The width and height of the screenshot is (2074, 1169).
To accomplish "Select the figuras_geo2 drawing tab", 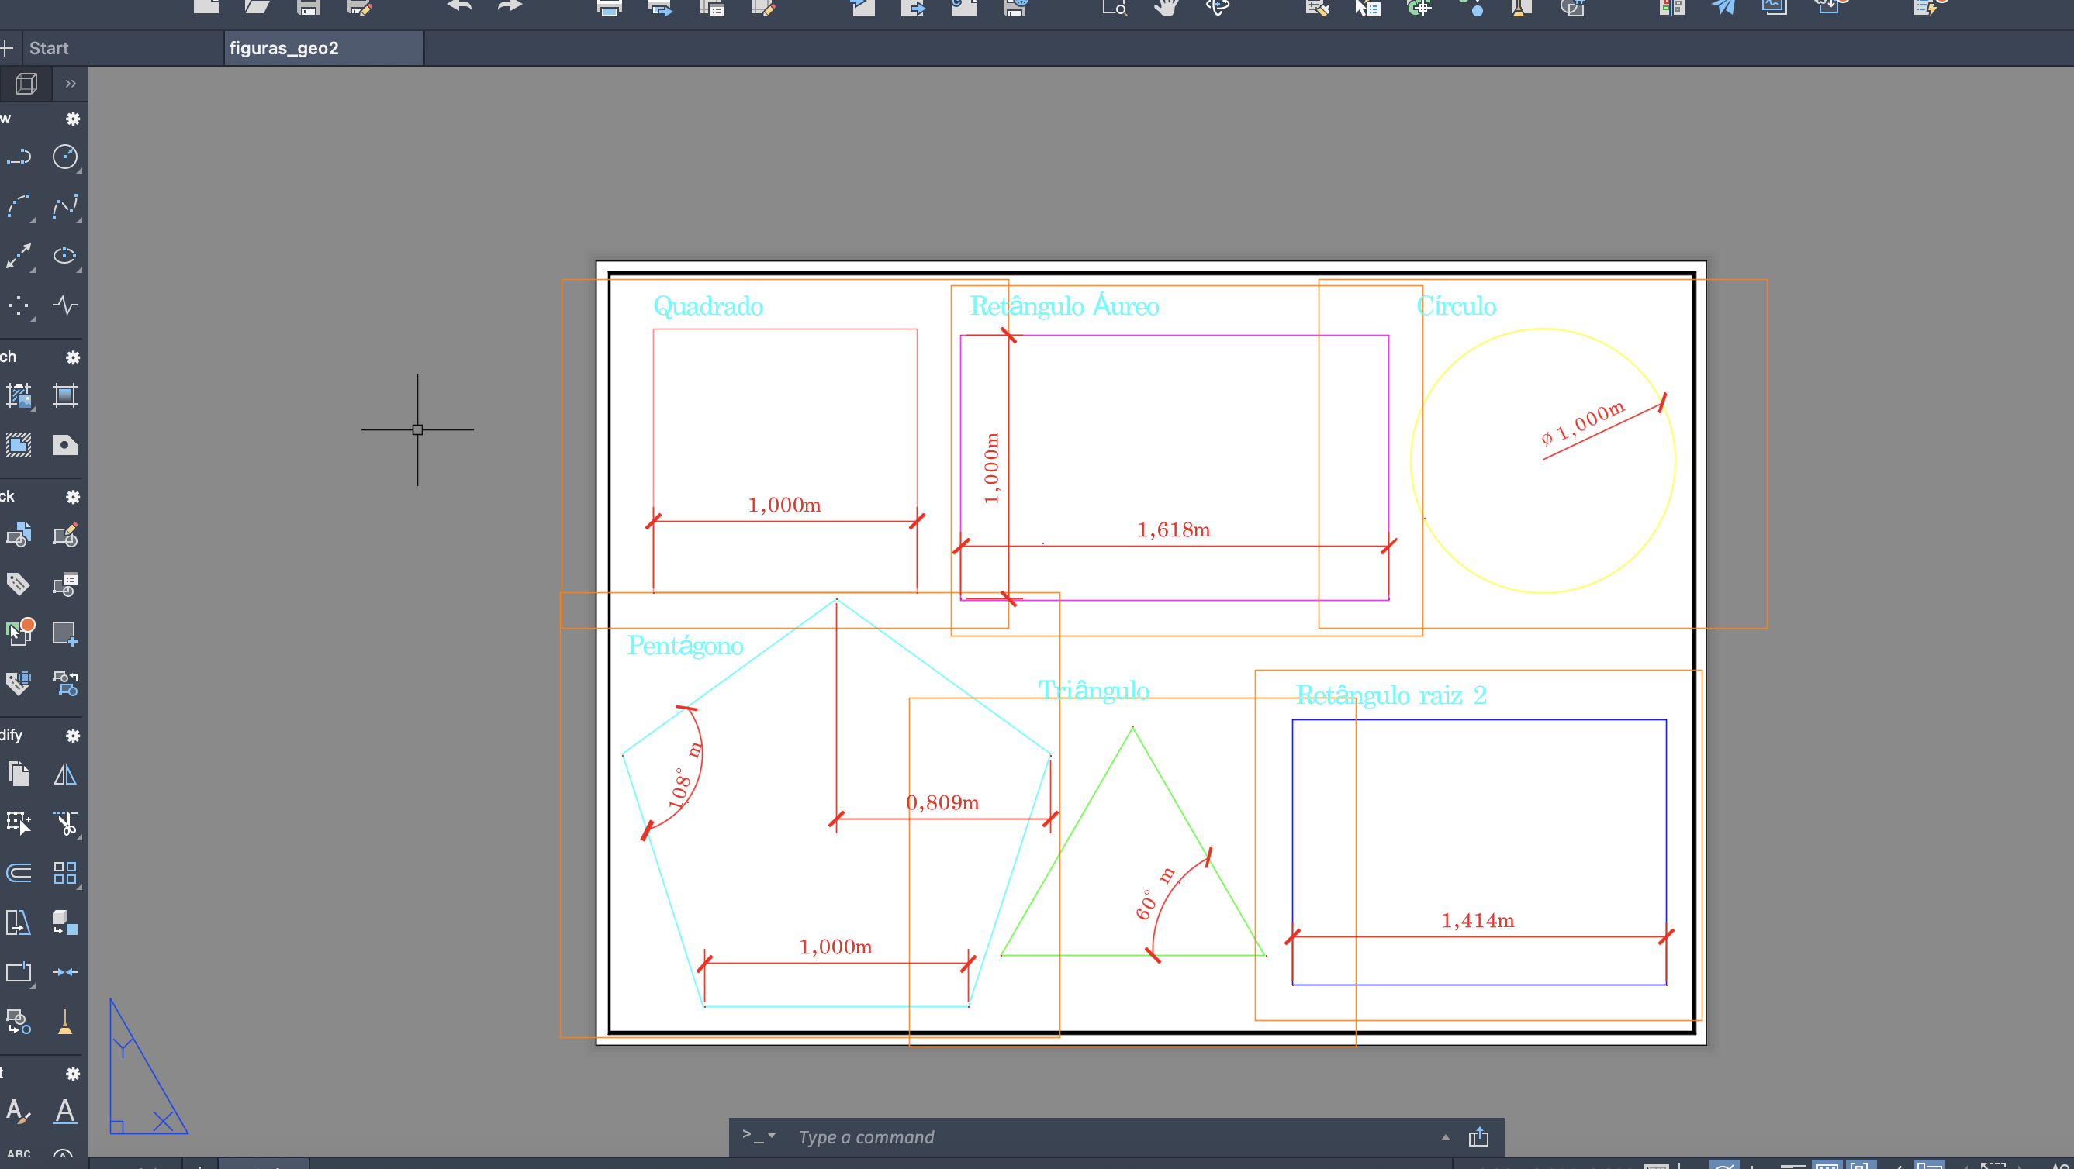I will coord(283,48).
